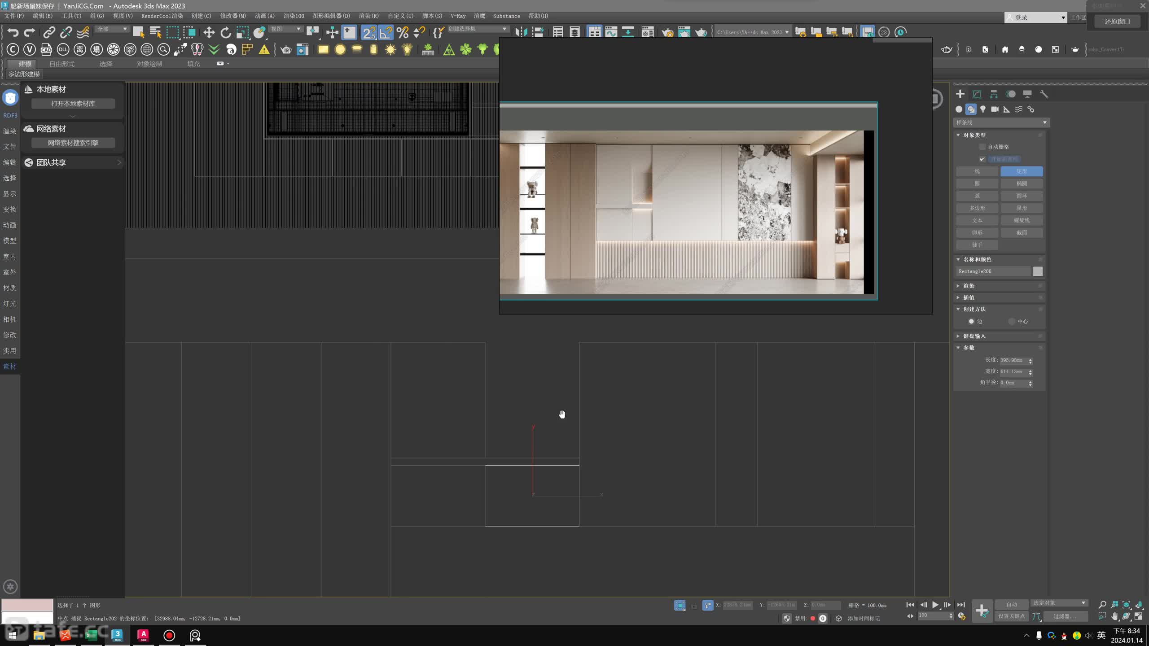The height and width of the screenshot is (646, 1149).
Task: Click the 设置关键点 button
Action: [x=1011, y=616]
